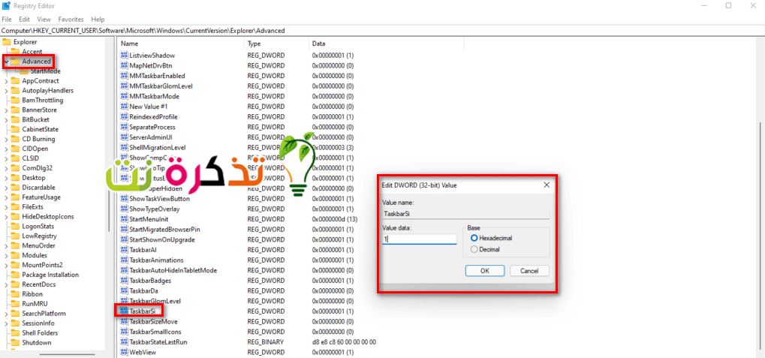Click the New Value #1 entry icon

coord(124,107)
